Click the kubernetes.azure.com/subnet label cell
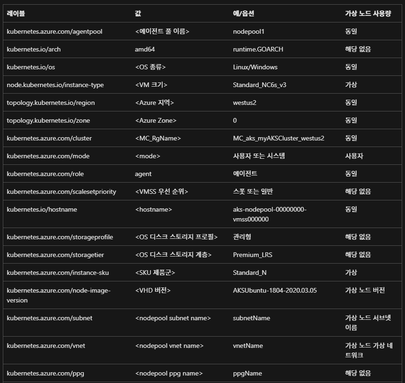The image size is (405, 383). 49,318
